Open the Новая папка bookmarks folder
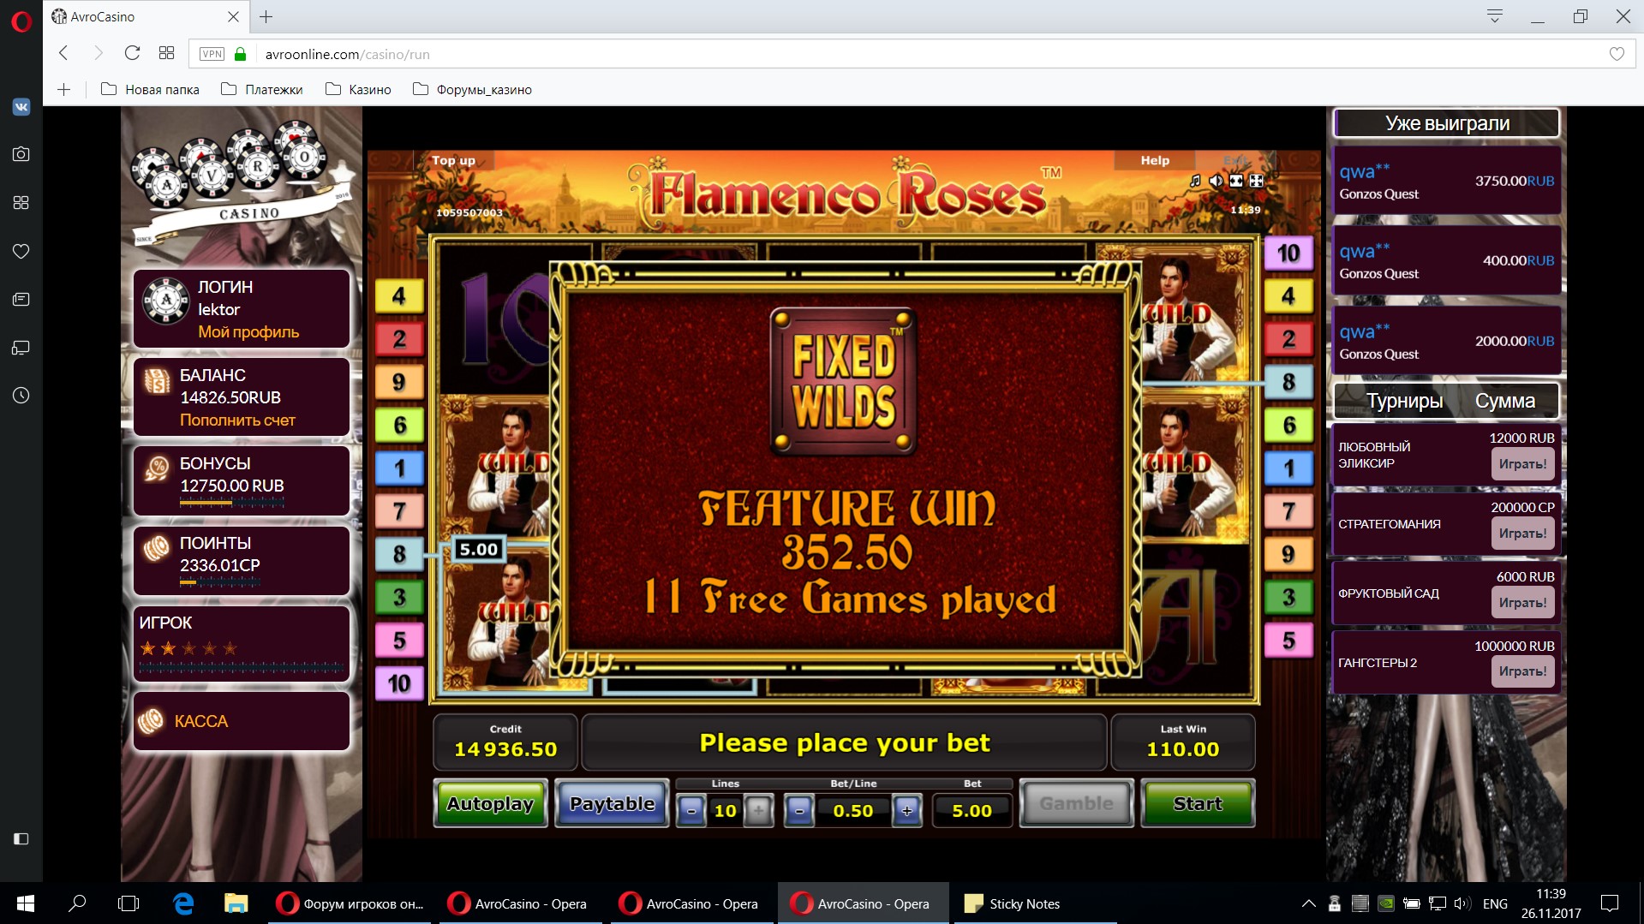The height and width of the screenshot is (924, 1644). pyautogui.click(x=150, y=89)
